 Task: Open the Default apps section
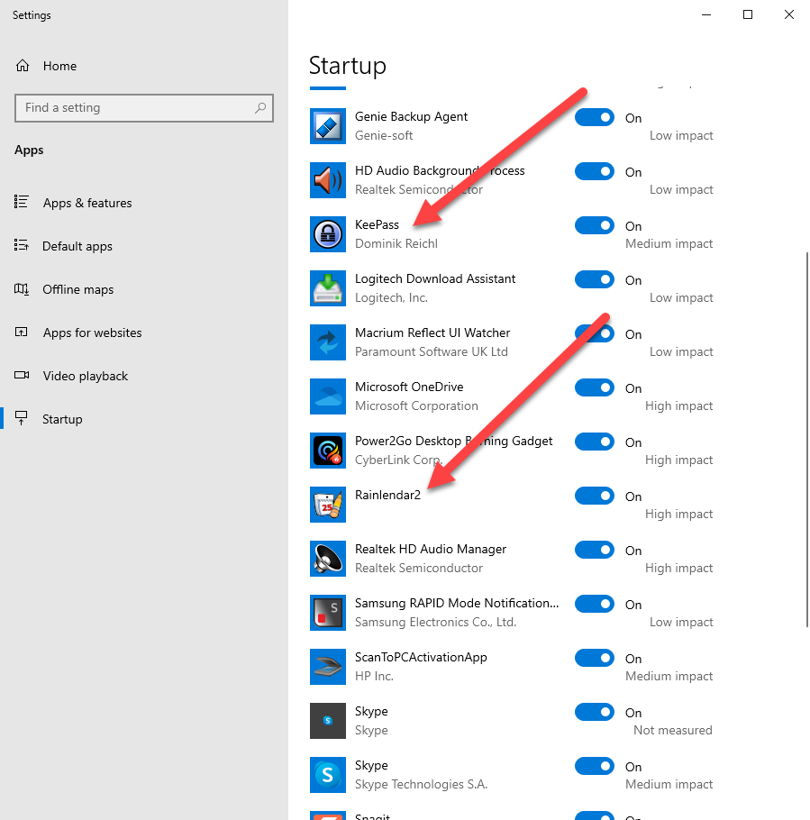pyautogui.click(x=77, y=246)
